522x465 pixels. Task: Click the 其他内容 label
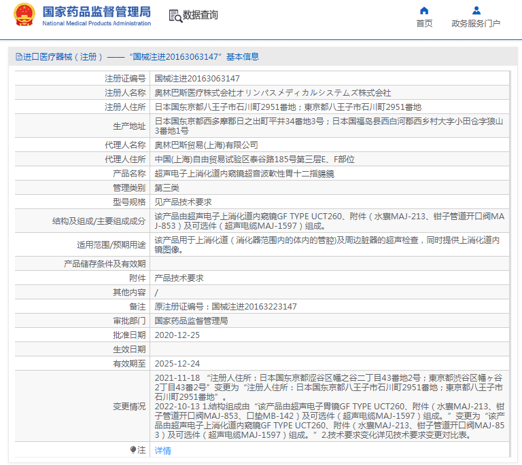tap(129, 292)
